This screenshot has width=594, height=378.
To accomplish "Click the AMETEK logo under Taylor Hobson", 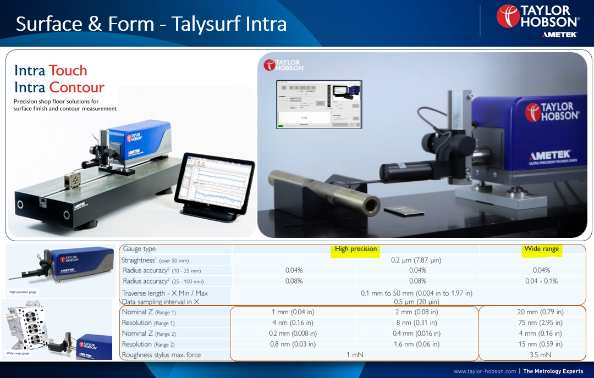I will 559,35.
